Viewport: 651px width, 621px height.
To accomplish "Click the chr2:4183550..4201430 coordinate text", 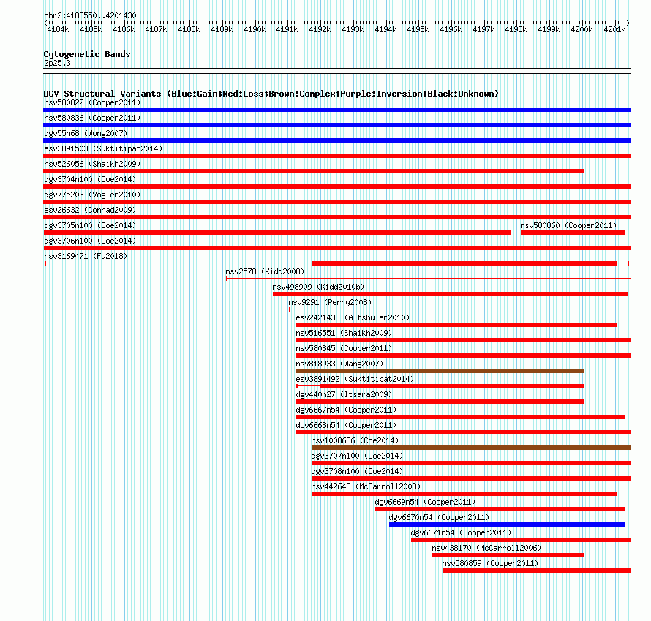I will (x=90, y=15).
